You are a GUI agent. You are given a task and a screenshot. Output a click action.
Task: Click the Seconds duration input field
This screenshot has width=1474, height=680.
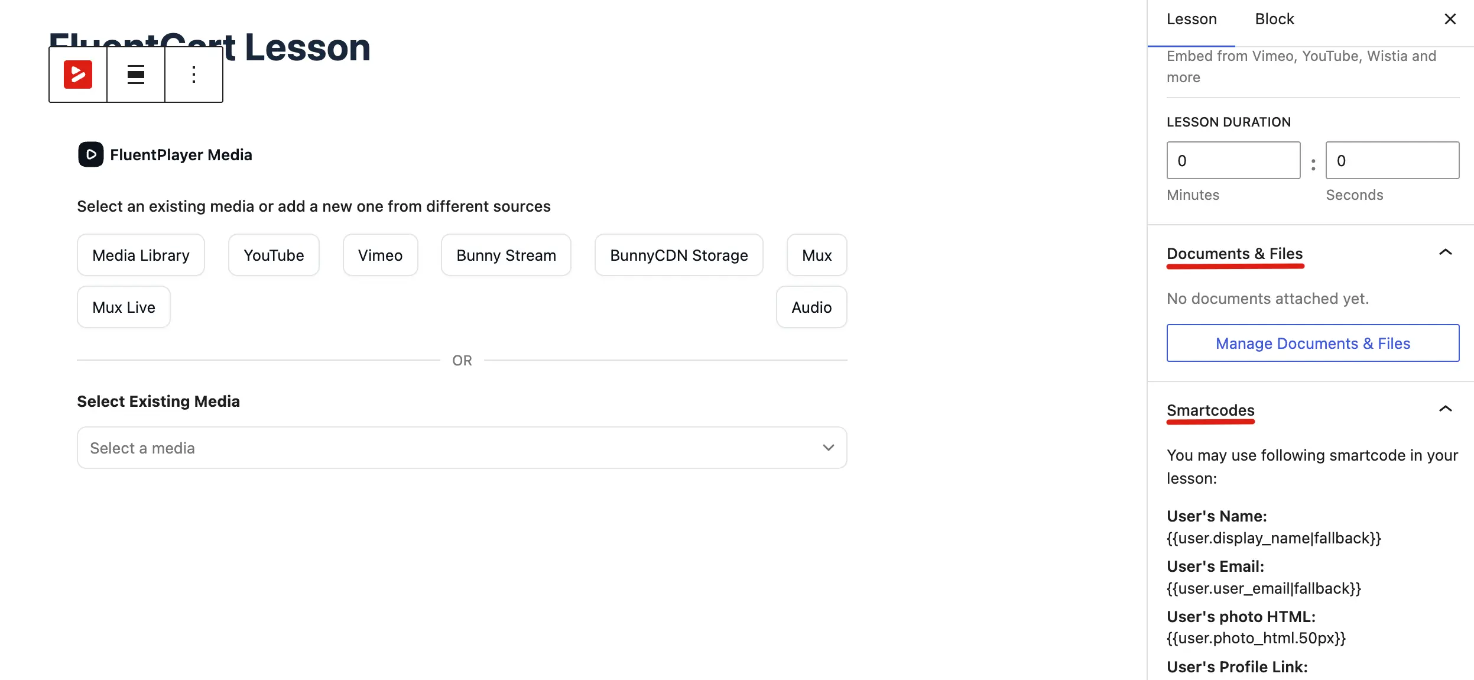(1392, 160)
